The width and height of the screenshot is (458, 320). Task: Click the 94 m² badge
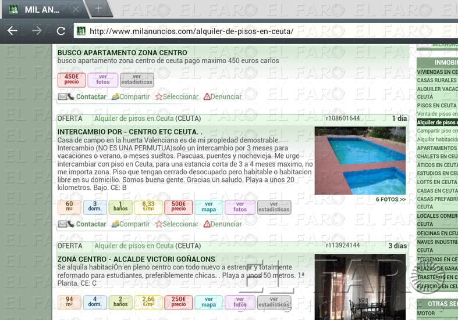pos(69,303)
